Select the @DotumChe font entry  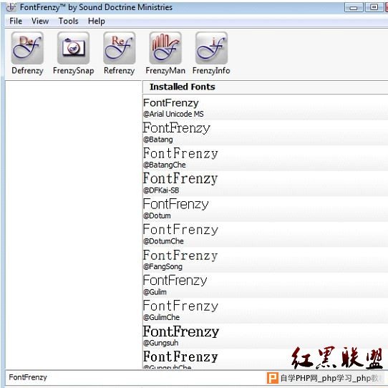[x=266, y=234]
